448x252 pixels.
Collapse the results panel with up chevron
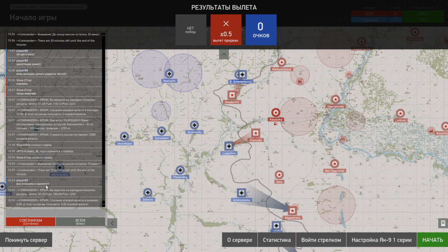click(224, 55)
